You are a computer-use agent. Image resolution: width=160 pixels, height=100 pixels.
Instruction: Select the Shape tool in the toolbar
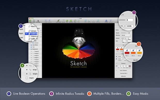30,21
